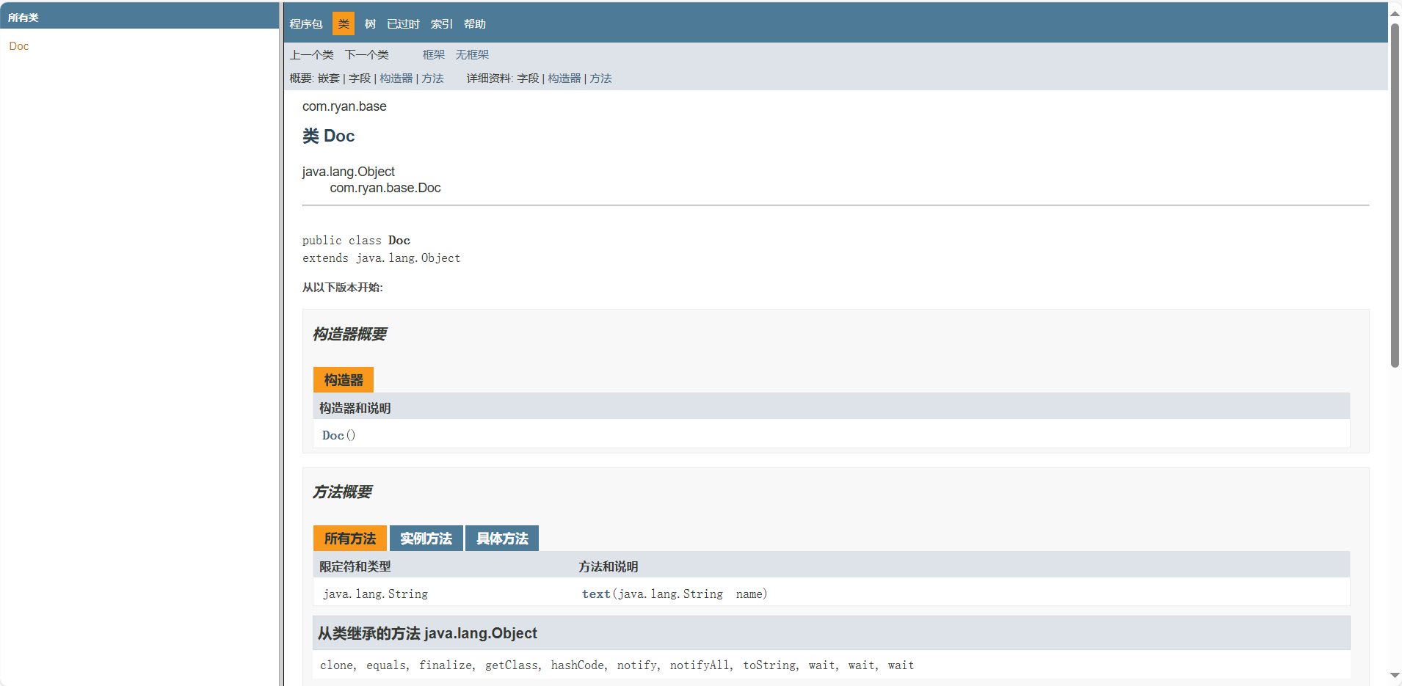This screenshot has height=686, width=1402.
Task: Open the 程序包 navigation item
Action: click(x=306, y=24)
